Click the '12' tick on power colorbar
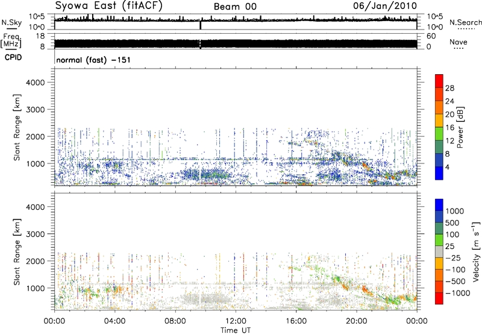This screenshot has width=482, height=334. click(449, 141)
